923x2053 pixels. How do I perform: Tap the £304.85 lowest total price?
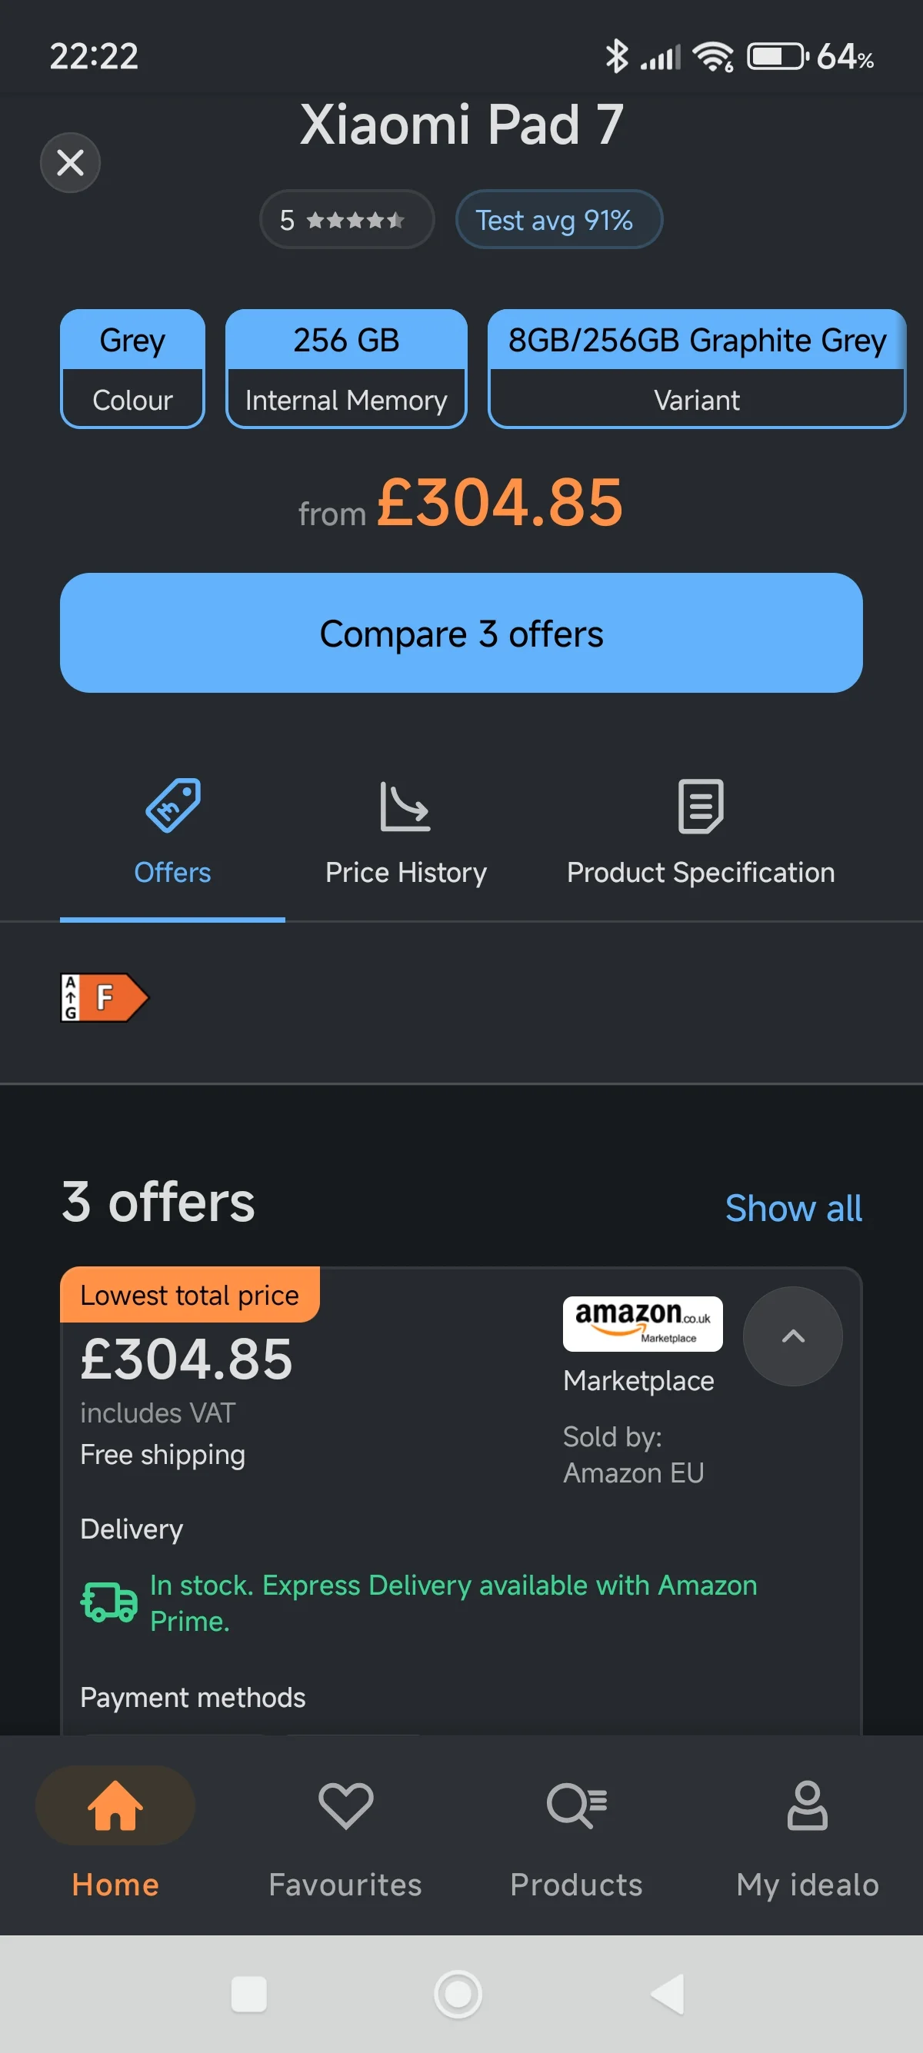(186, 1359)
